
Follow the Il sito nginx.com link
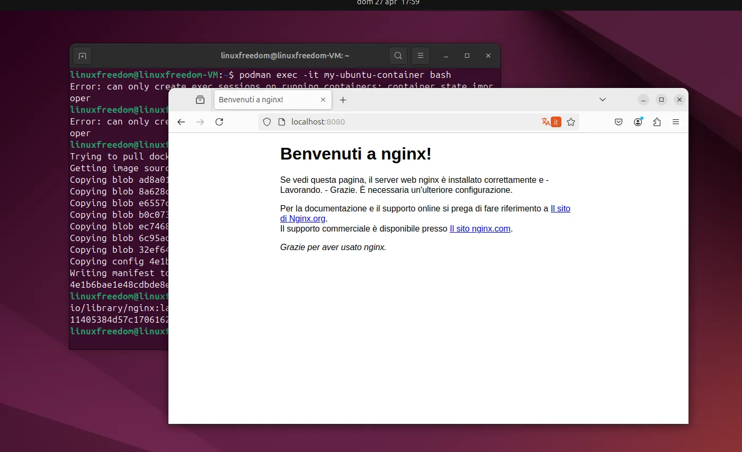[x=479, y=228]
